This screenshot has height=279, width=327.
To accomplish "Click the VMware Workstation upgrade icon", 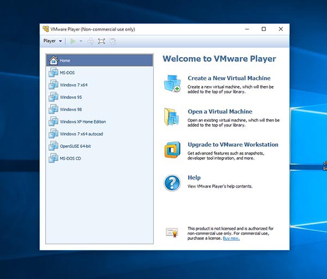I will coord(172,150).
